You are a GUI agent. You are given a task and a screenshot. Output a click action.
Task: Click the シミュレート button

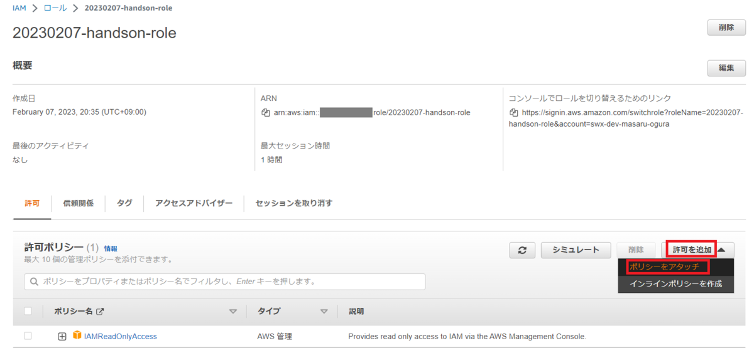pos(576,250)
